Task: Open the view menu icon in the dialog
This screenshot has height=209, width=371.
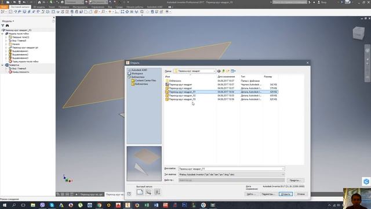Action: (233, 71)
